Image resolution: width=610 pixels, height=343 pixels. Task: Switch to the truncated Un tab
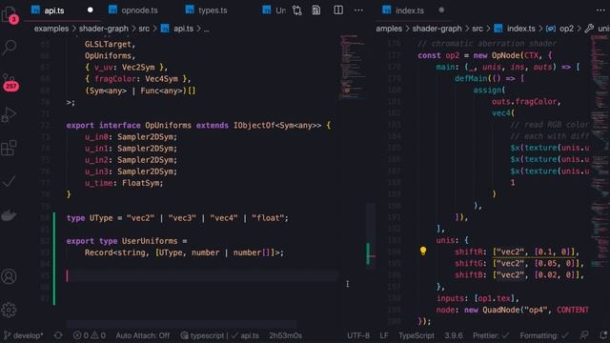point(274,10)
